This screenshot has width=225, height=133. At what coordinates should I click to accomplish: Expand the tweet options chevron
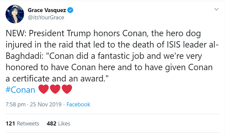pyautogui.click(x=216, y=10)
